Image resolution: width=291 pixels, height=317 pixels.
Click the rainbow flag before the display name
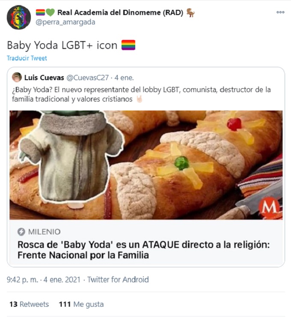[x=40, y=12]
